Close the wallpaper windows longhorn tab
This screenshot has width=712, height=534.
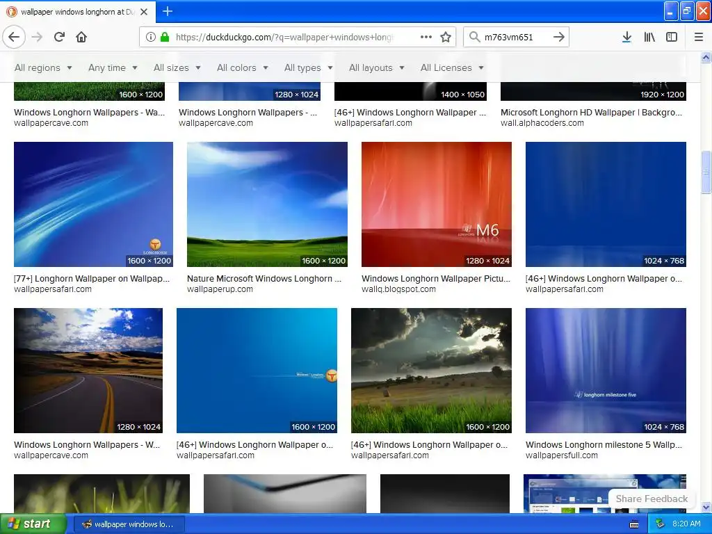pyautogui.click(x=144, y=12)
